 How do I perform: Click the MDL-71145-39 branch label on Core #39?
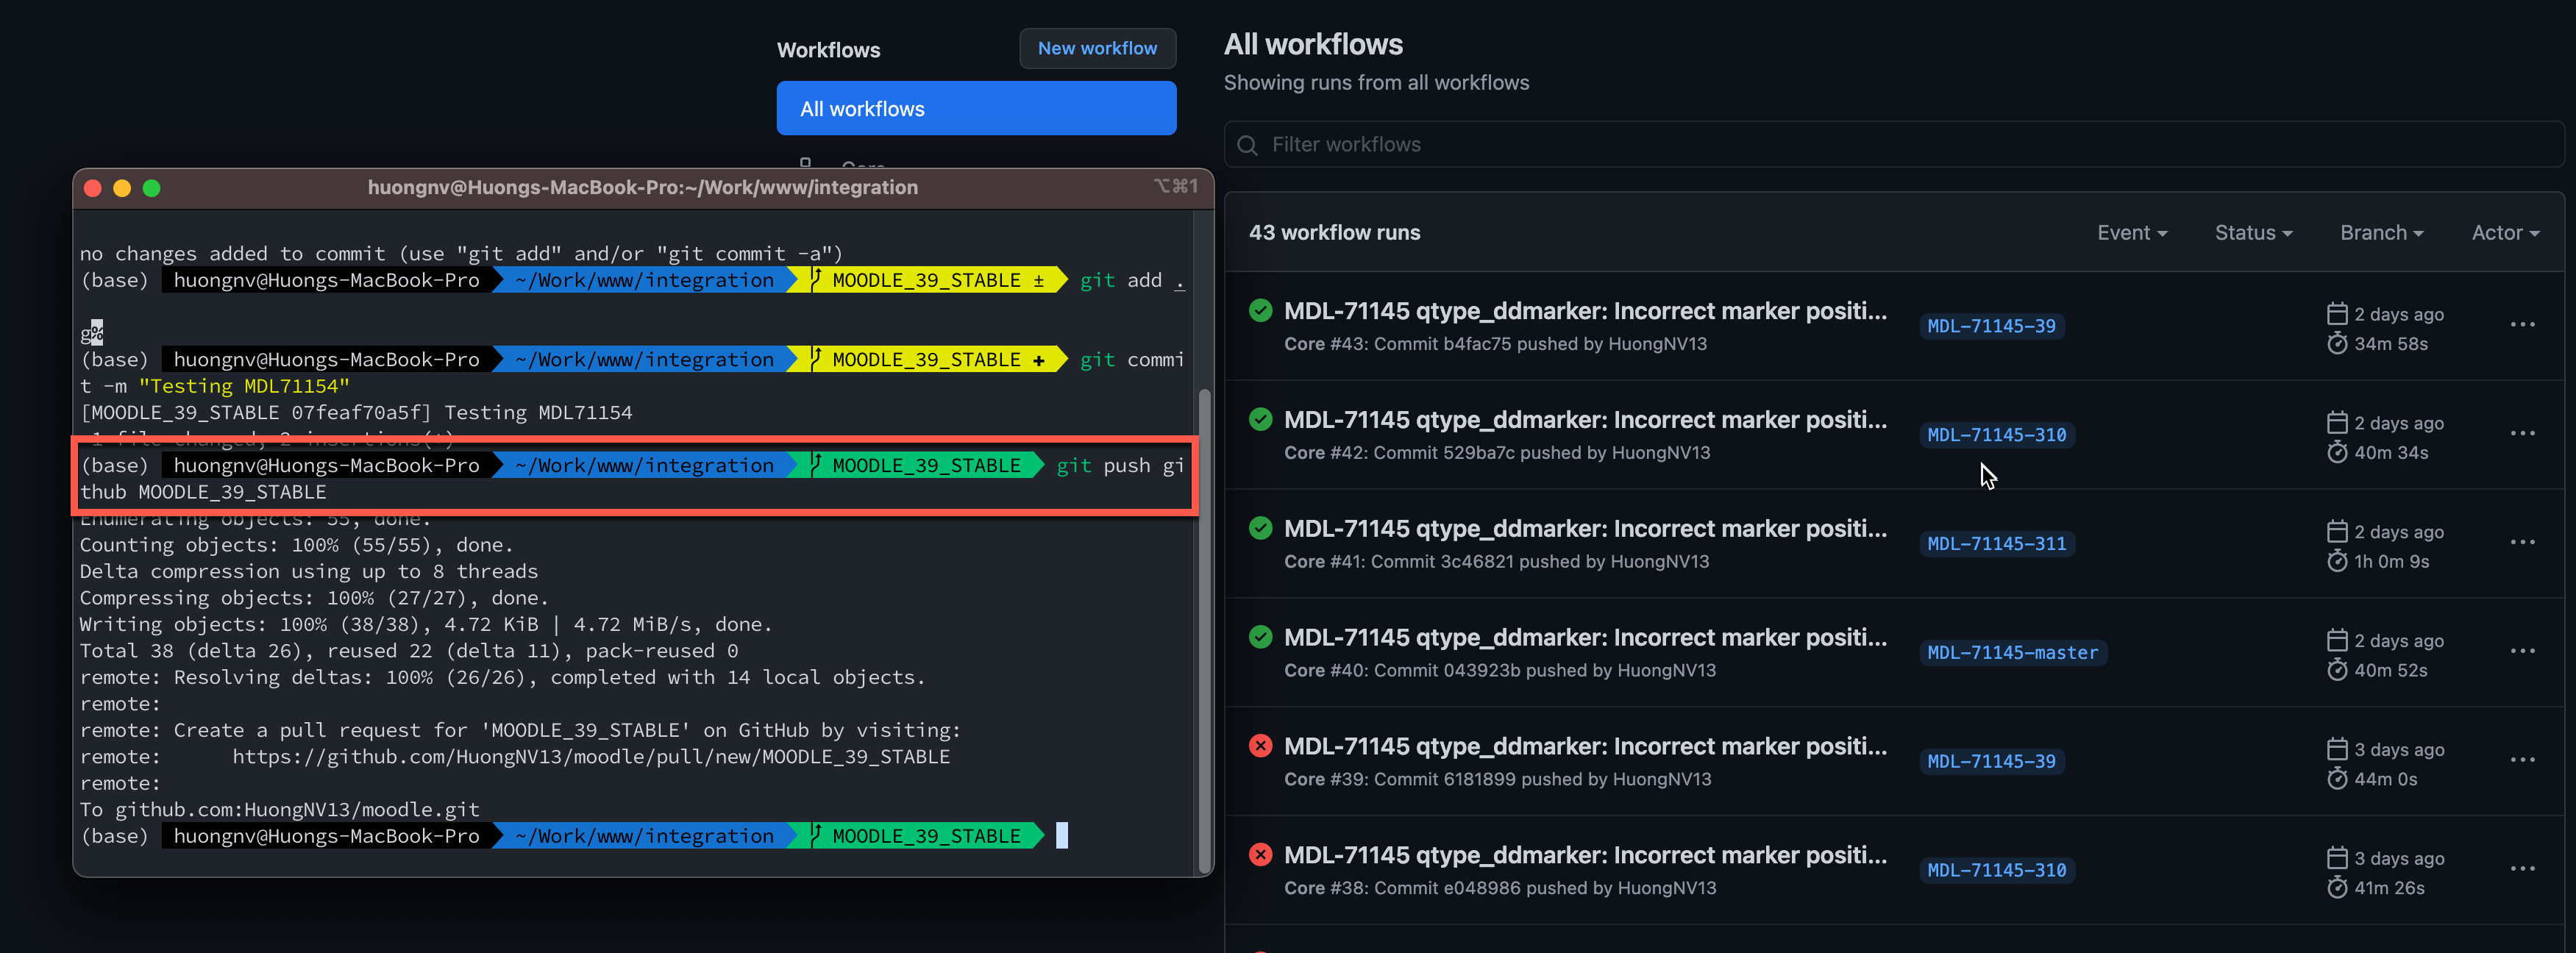(x=1991, y=762)
